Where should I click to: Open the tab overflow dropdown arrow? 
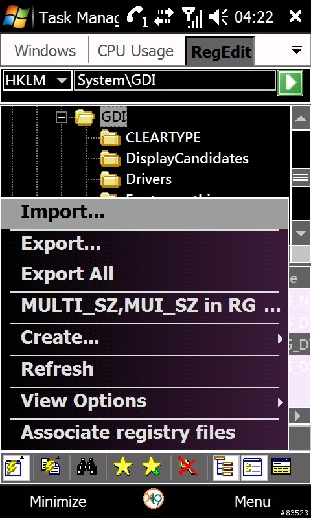297,51
